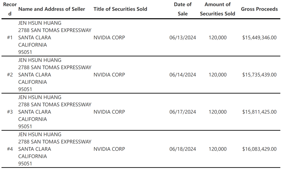Viewport: 282px width, 170px height.
Task: Click the Title of Securities Sold header
Action: click(120, 9)
